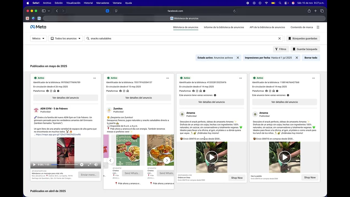350x197 pixels.
Task: Focus the "snacks saludables" search field
Action: (184, 39)
